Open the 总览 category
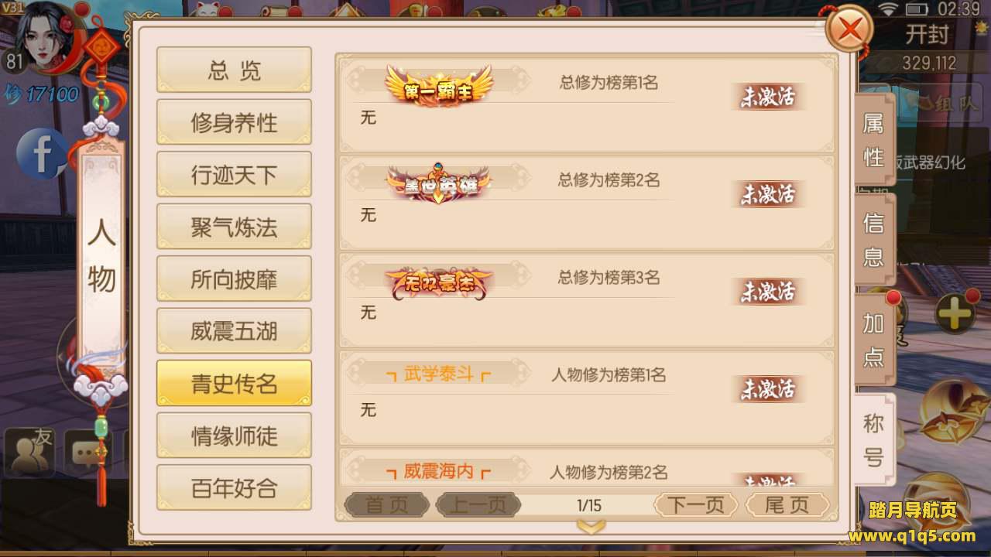This screenshot has width=991, height=557. (x=235, y=70)
